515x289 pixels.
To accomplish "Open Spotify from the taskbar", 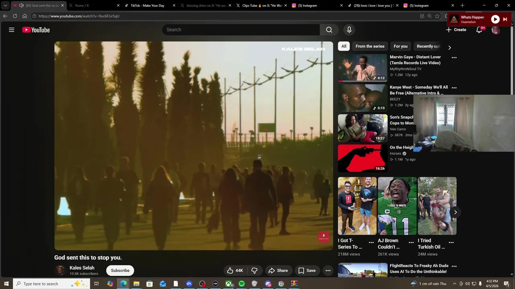I will point(241,284).
